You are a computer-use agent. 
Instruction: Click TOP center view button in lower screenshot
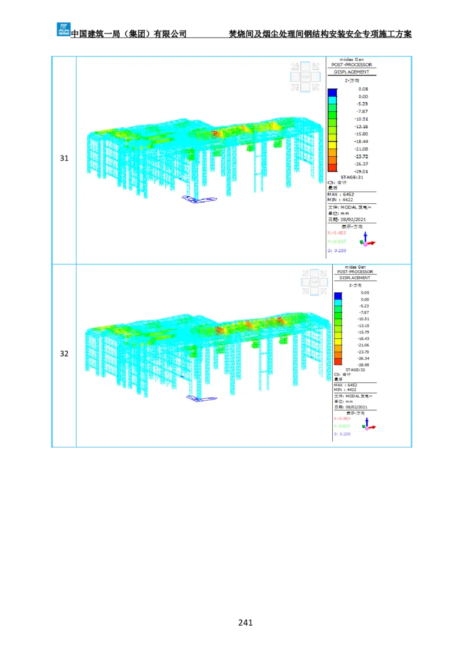[315, 283]
